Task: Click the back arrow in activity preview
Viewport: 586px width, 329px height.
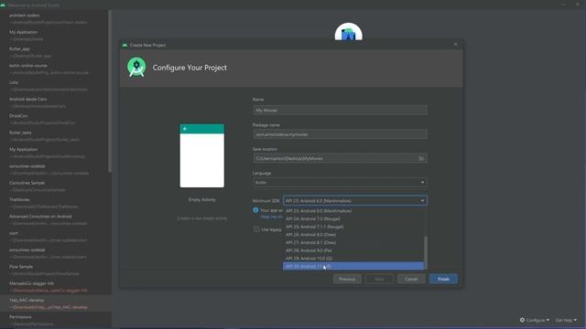Action: pyautogui.click(x=185, y=129)
